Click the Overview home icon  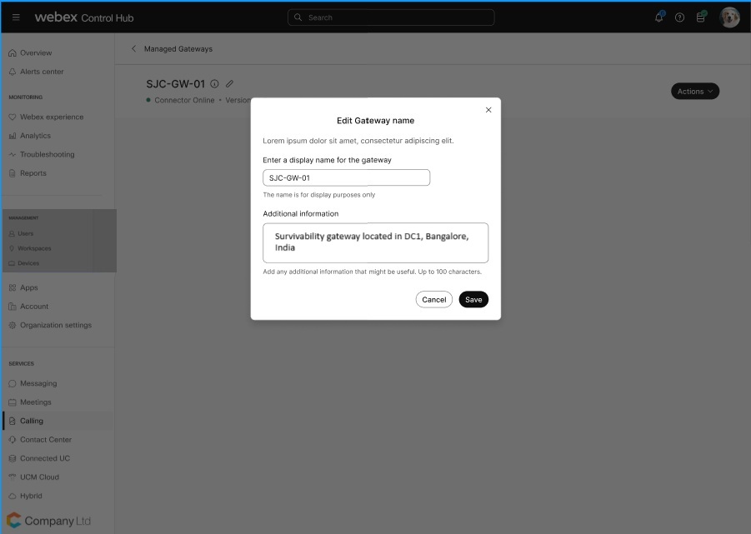(x=13, y=52)
